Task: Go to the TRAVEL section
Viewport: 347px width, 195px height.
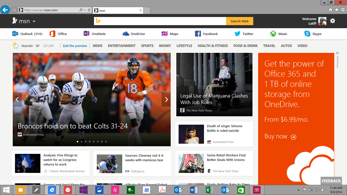Action: tap(269, 46)
